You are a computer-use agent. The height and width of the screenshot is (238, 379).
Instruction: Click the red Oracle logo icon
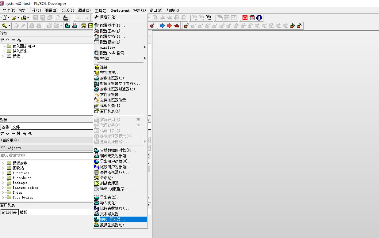pos(245,18)
